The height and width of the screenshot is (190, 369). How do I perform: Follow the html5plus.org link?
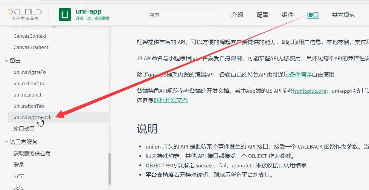(310, 91)
